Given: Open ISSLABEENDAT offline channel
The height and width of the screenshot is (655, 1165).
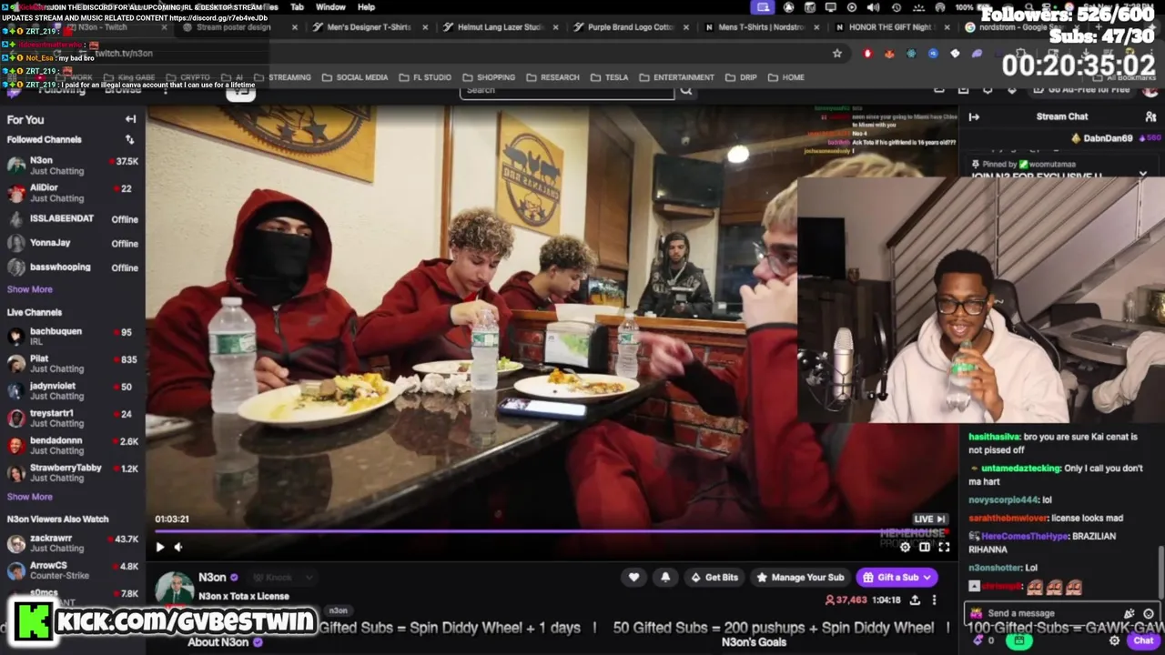Looking at the screenshot, I should coord(73,219).
